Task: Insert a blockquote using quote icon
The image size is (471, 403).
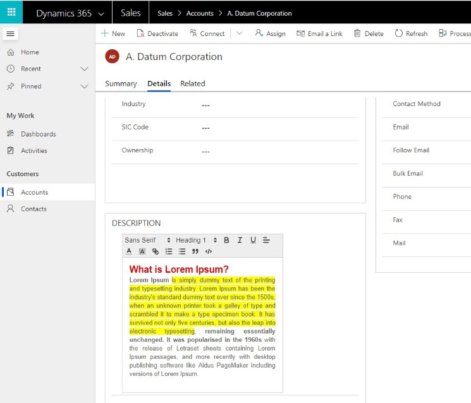Action: pos(195,251)
